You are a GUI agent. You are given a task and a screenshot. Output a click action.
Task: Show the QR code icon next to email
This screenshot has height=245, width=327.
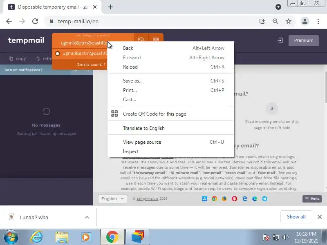pos(156,39)
